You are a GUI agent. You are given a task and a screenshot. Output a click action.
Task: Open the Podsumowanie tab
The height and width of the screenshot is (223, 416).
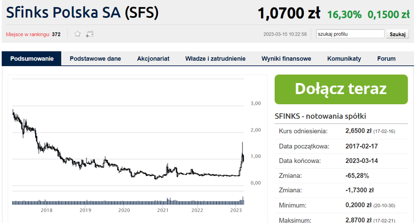32,59
